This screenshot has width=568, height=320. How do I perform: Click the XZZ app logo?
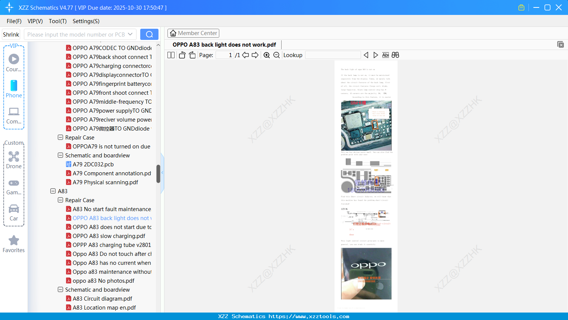[9, 7]
